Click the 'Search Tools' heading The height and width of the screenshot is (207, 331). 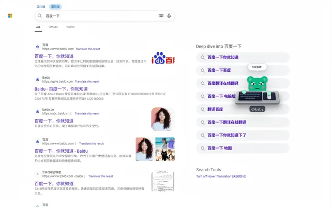pos(208,170)
